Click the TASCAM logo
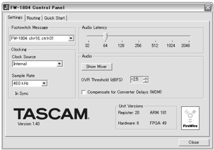This screenshot has height=150, width=214. pos(51,114)
